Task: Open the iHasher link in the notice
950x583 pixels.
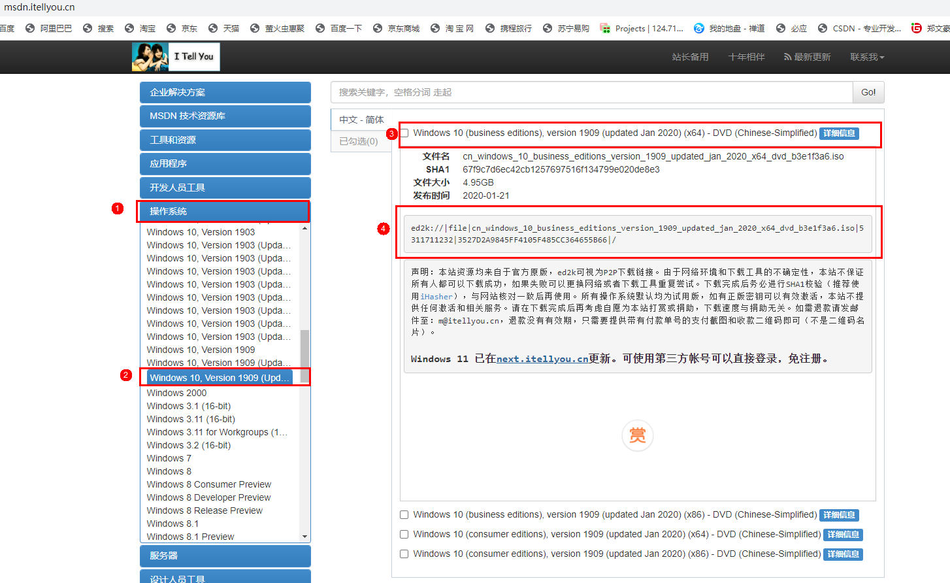Action: pyautogui.click(x=438, y=296)
